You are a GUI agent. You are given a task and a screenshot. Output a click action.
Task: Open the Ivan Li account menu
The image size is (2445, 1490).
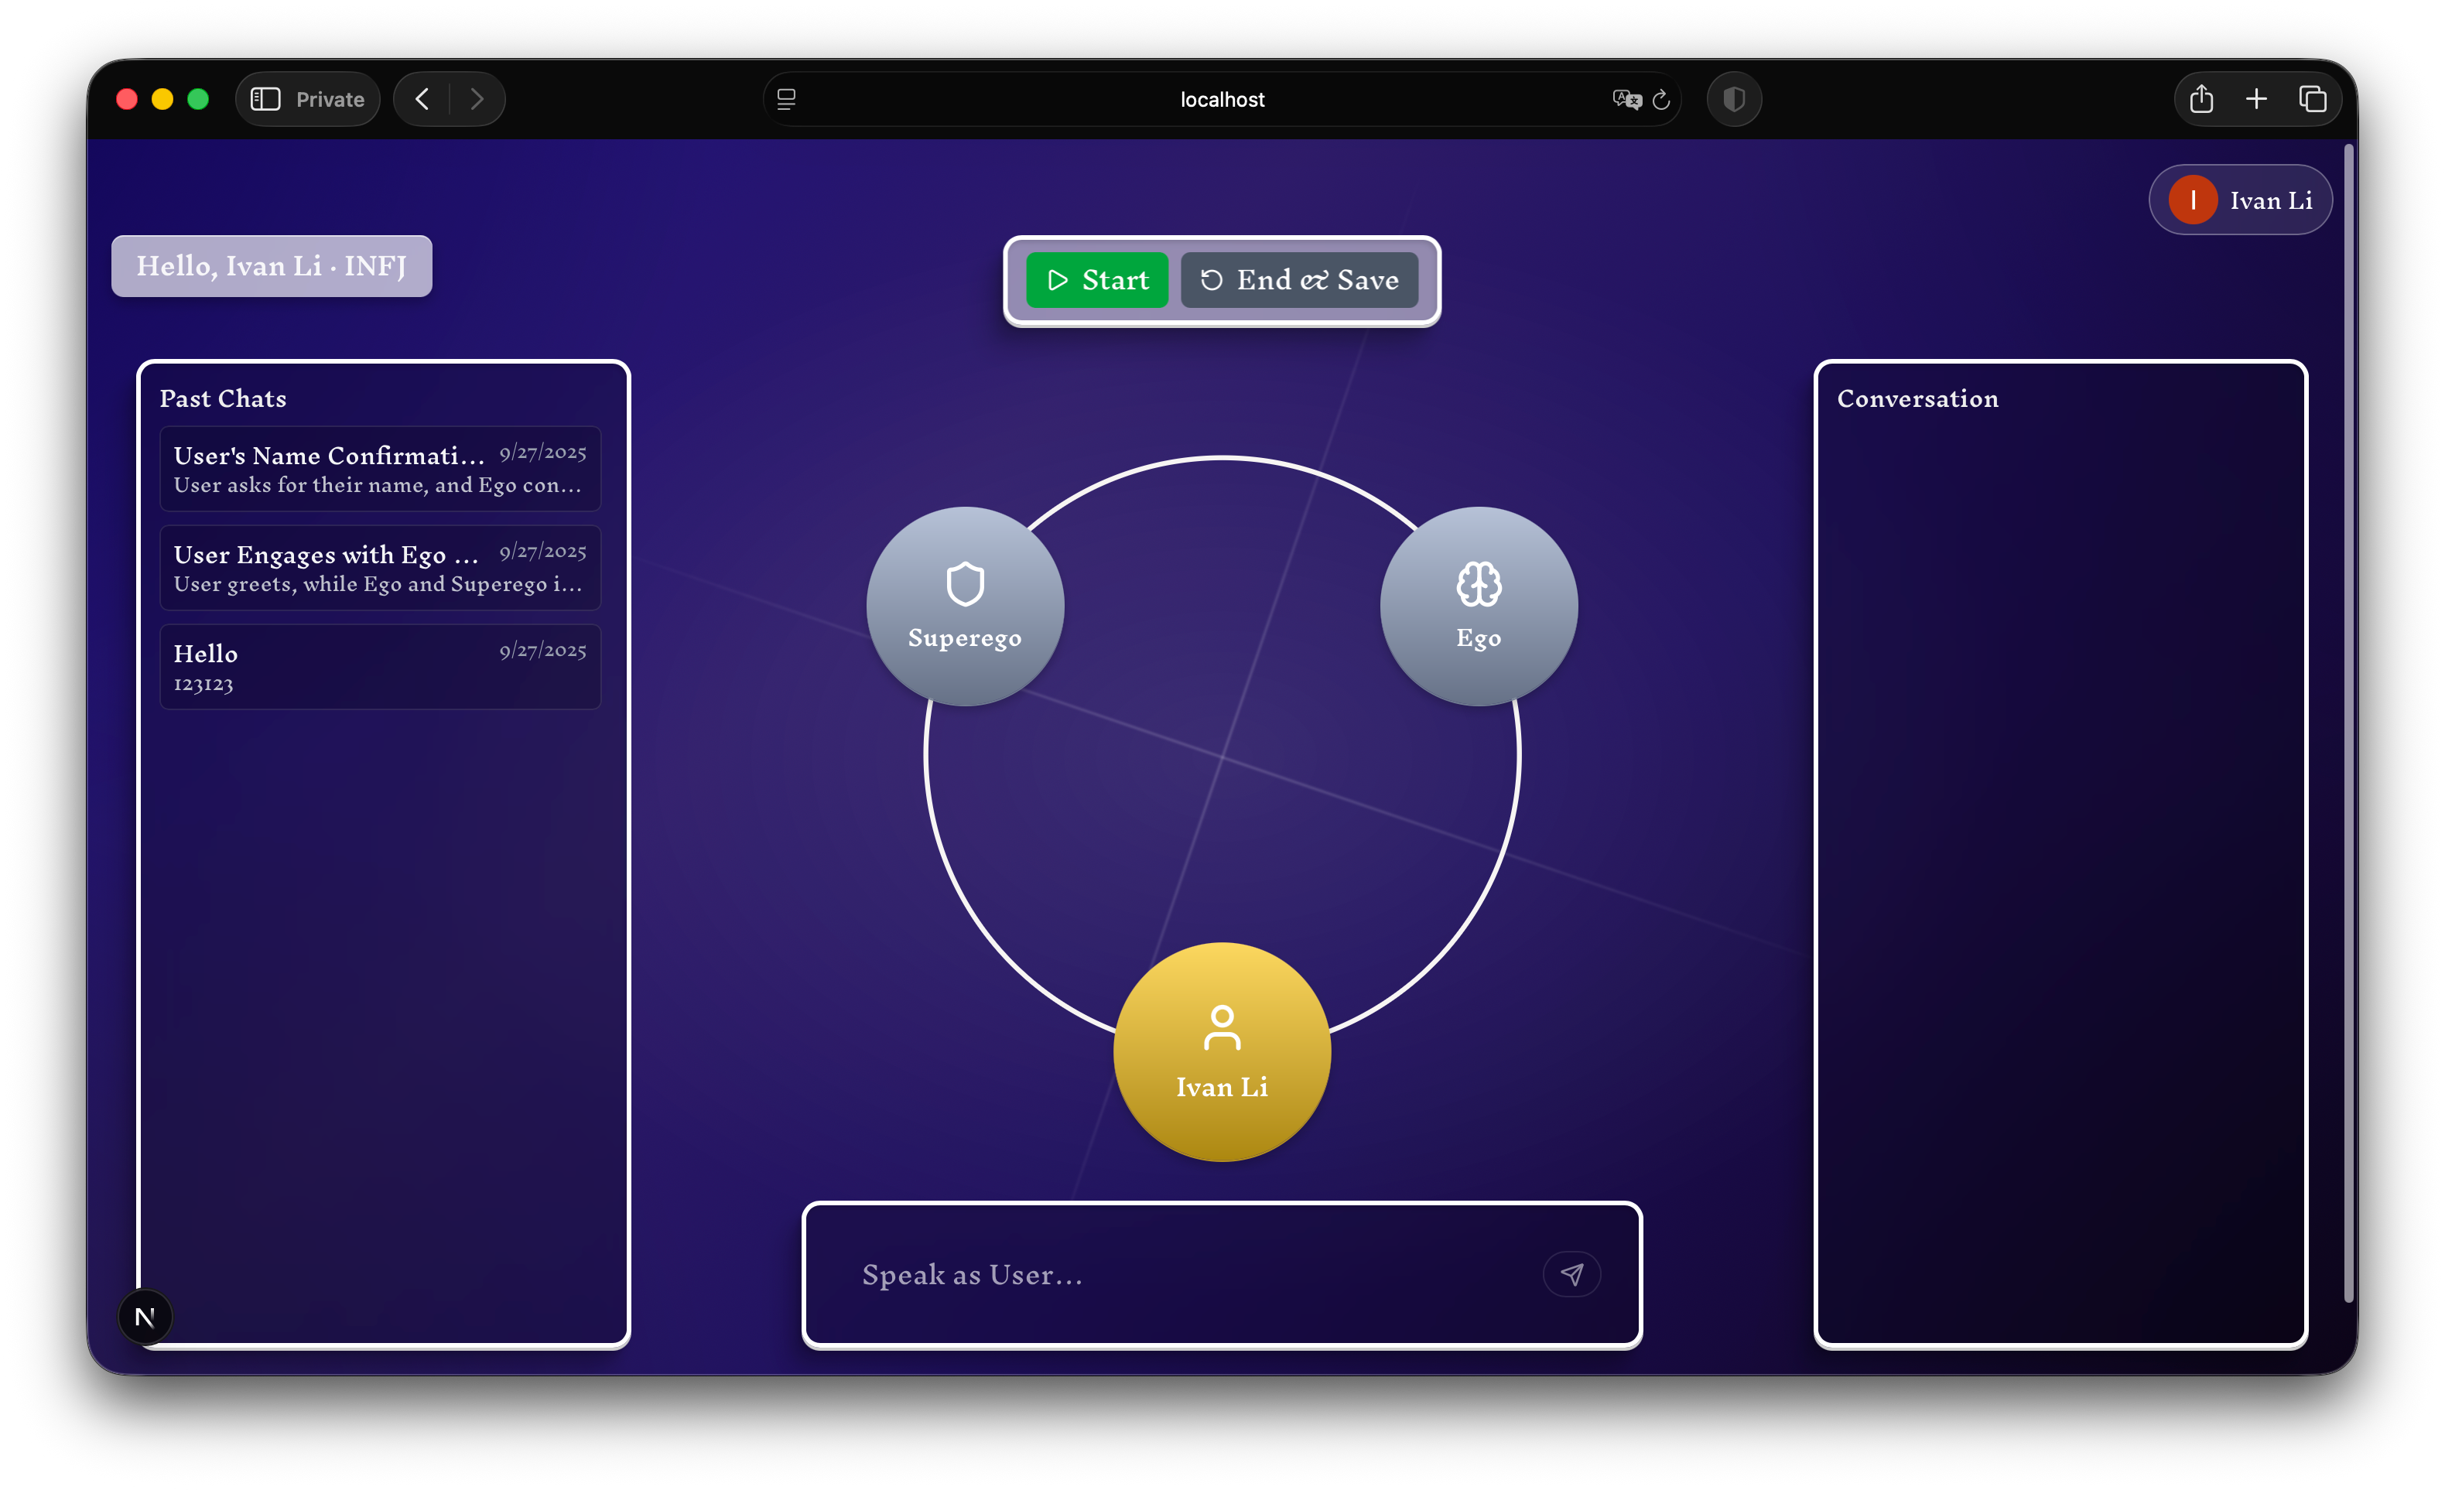coord(2240,200)
